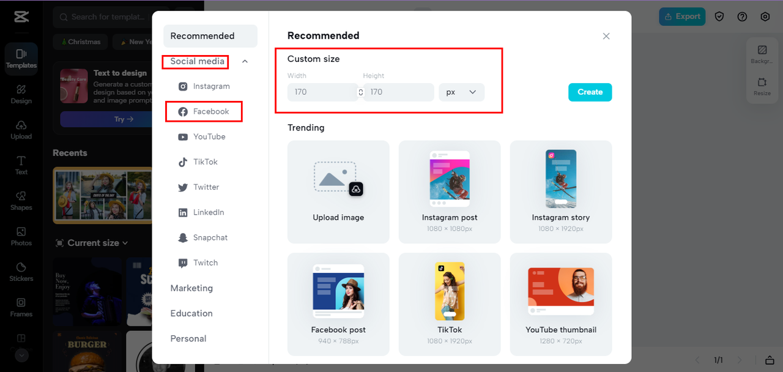This screenshot has height=372, width=783.
Task: Select Facebook in the social media list
Action: [210, 111]
